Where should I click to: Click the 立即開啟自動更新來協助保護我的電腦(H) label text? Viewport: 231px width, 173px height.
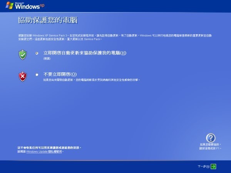point(85,53)
